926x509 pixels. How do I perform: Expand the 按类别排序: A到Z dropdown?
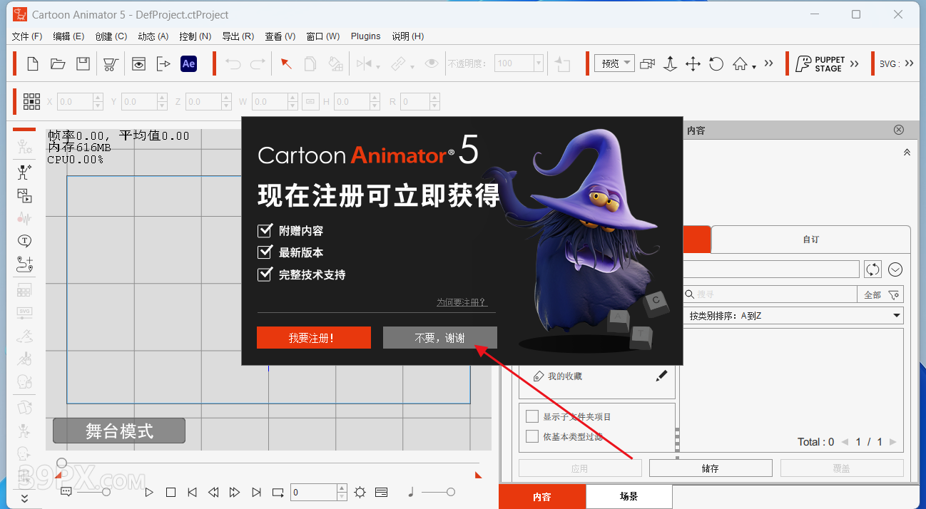793,315
